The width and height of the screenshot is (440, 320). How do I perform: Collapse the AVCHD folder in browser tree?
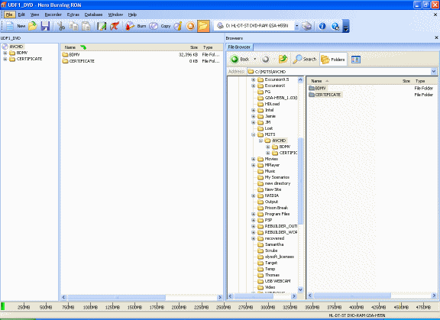pos(260,141)
